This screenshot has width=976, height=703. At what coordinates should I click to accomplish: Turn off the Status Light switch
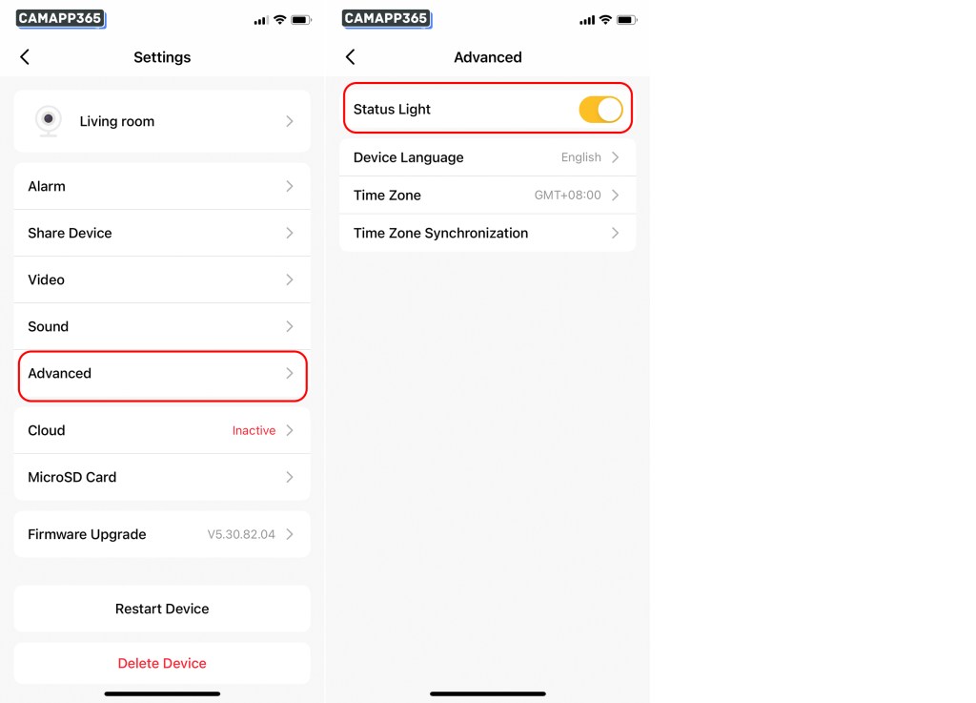pyautogui.click(x=600, y=110)
